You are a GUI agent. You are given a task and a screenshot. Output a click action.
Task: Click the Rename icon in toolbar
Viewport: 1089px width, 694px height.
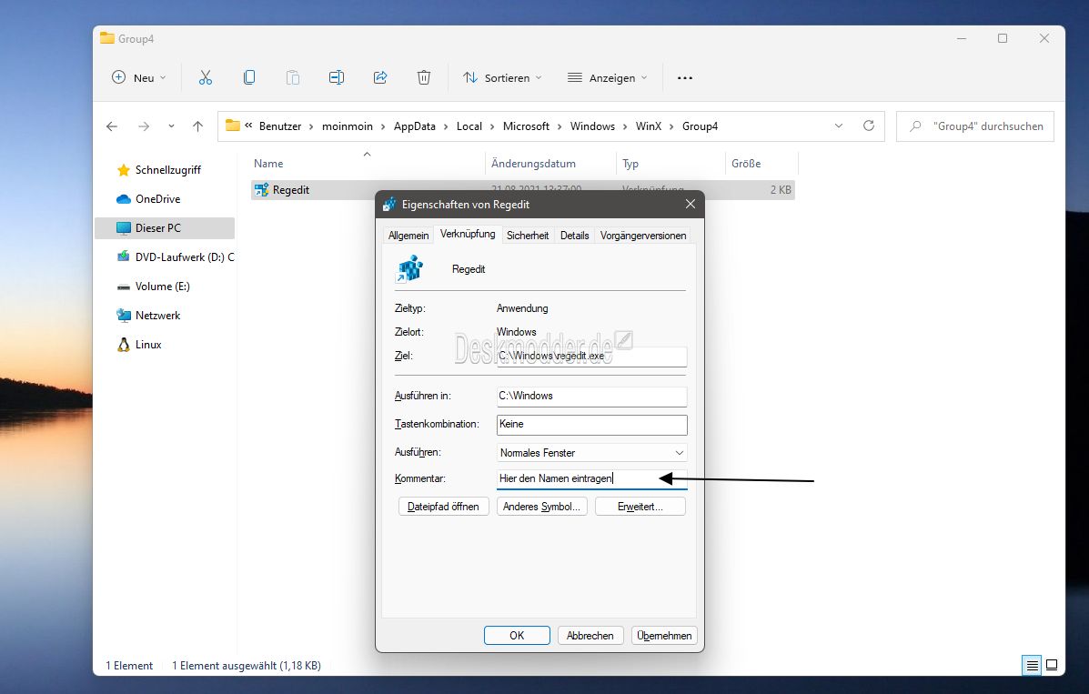coord(336,78)
